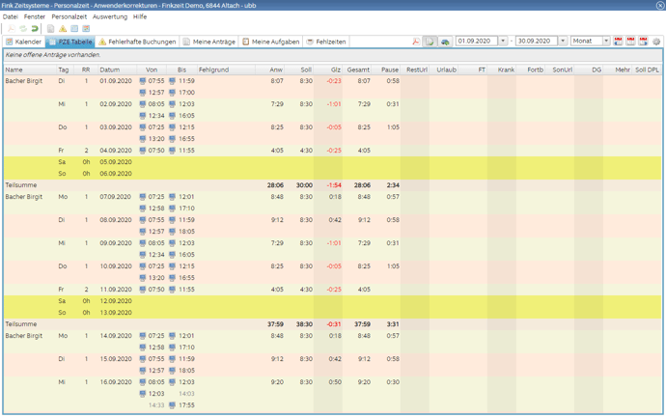This screenshot has height=417, width=666.
Task: Click the blue table icon in the top toolbar
Action: 74,28
